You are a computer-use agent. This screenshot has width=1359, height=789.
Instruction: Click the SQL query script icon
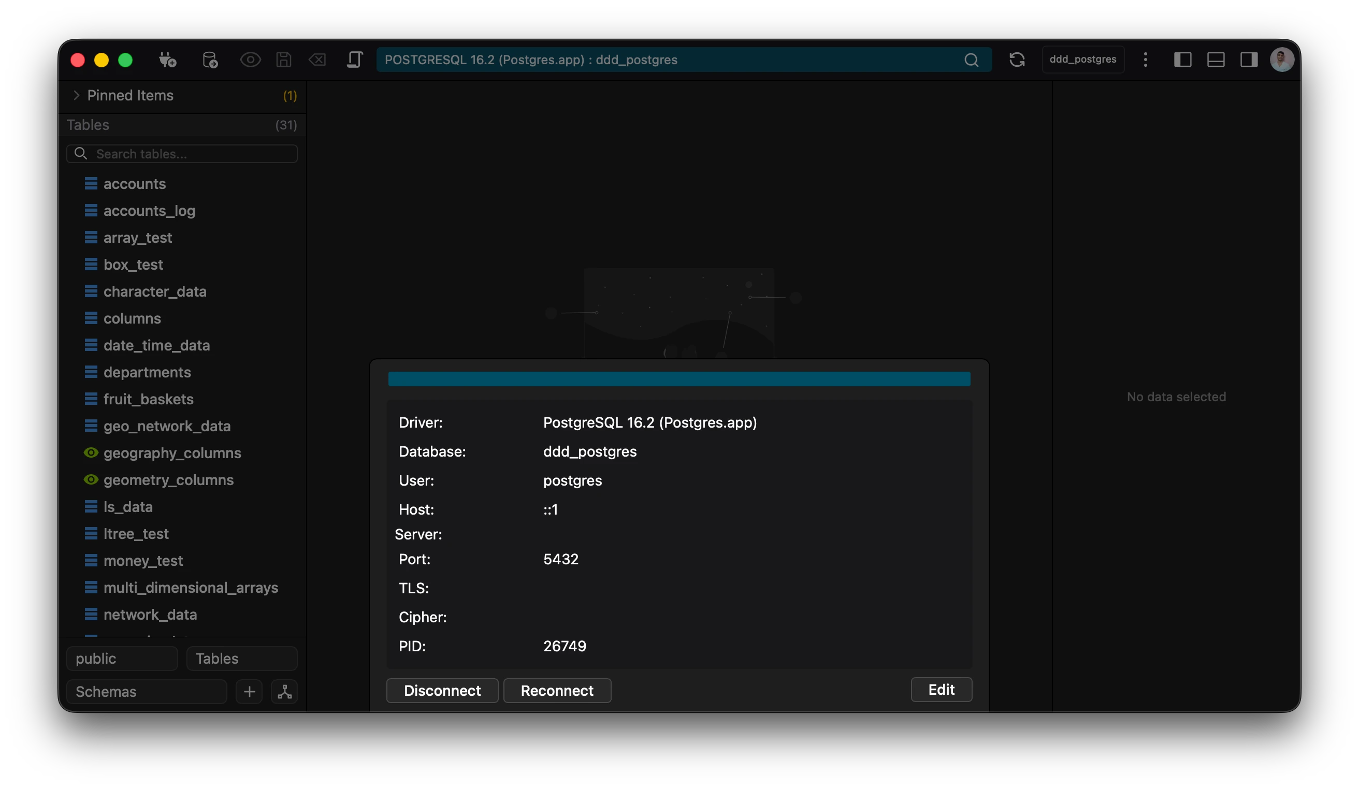[354, 60]
